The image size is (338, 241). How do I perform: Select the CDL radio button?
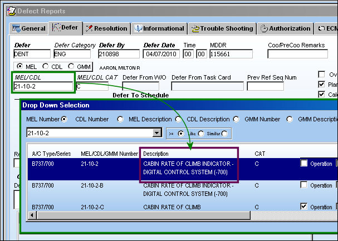coord(45,66)
